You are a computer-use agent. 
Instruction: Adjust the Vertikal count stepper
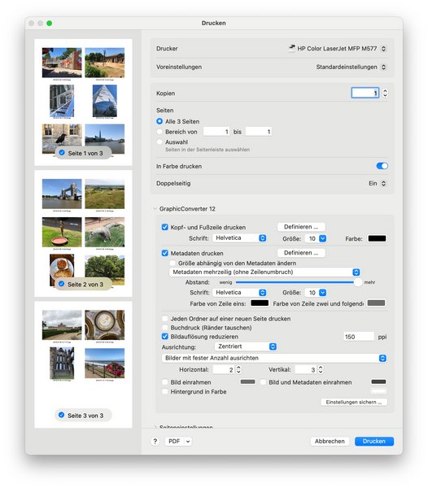[x=321, y=369]
